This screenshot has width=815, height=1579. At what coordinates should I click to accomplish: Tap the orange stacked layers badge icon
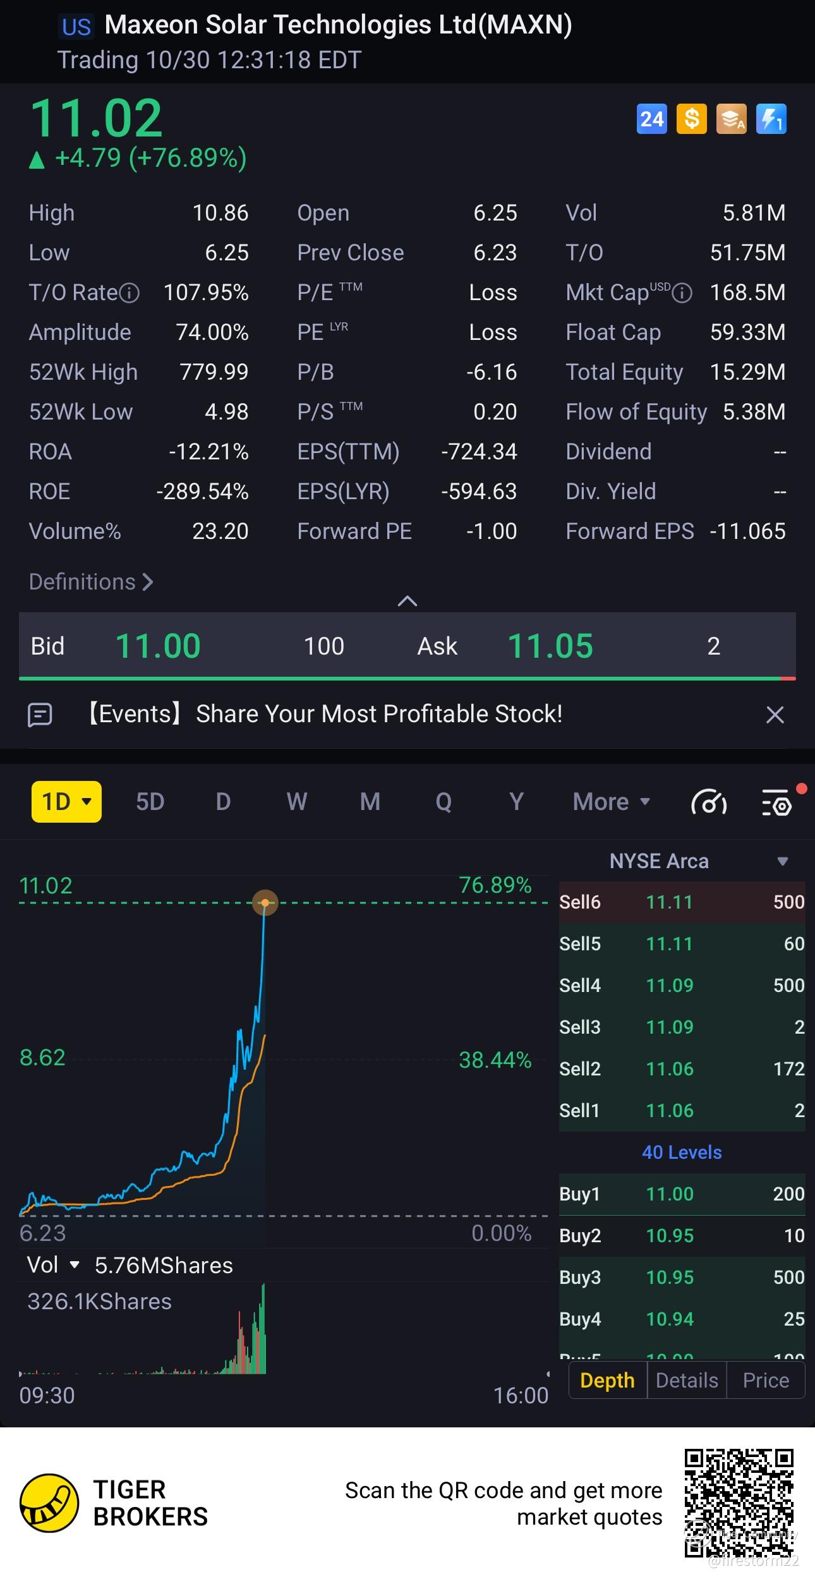point(732,119)
